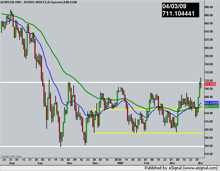This screenshot has height=171, width=220.
Task: Click the Sep month label on the time axis
Action: point(40,163)
